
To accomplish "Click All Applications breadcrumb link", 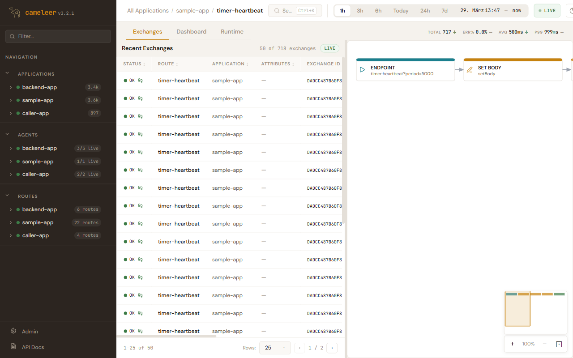I will (x=148, y=11).
